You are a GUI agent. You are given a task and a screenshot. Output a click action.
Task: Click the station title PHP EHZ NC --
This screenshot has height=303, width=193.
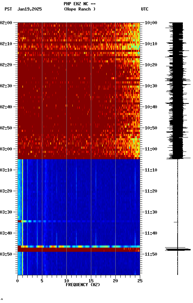[80, 4]
